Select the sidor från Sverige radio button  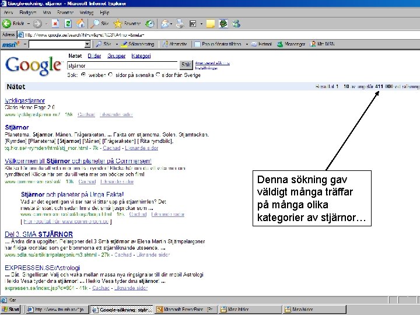coord(157,75)
